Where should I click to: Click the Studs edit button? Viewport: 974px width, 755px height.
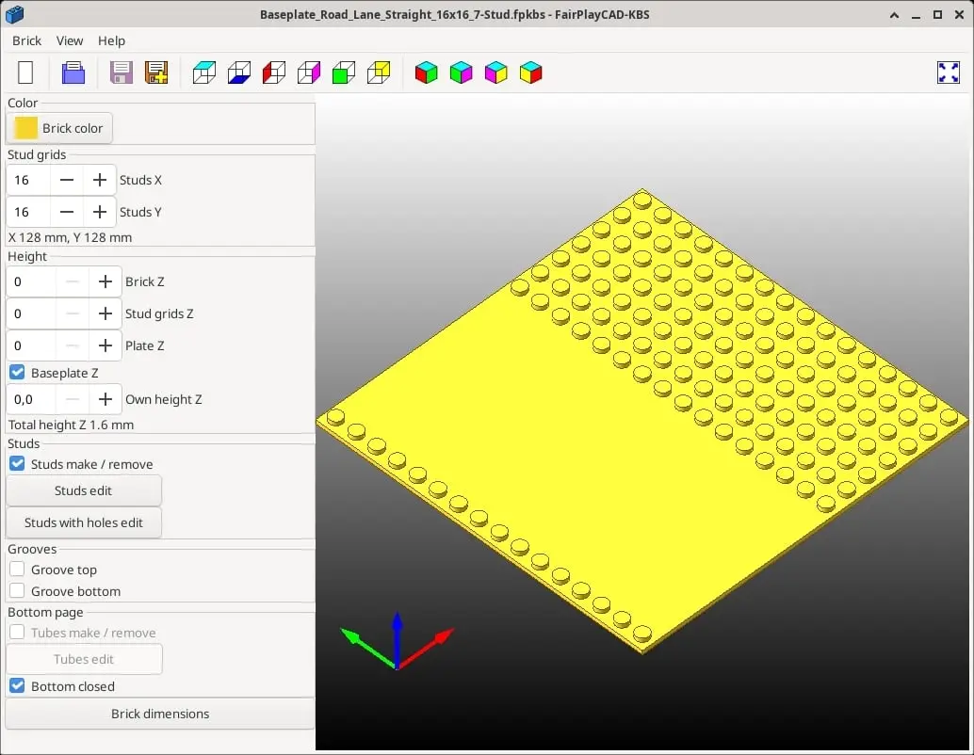(x=84, y=490)
